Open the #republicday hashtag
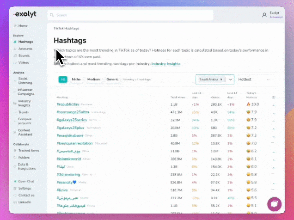294x220 pixels. (68, 104)
